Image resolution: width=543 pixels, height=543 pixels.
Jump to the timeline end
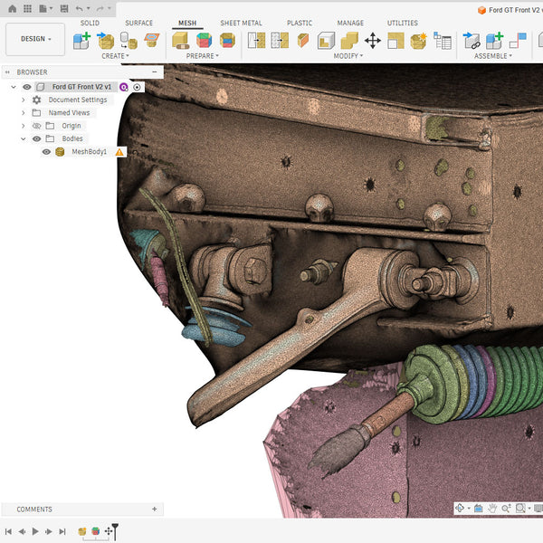pyautogui.click(x=62, y=531)
